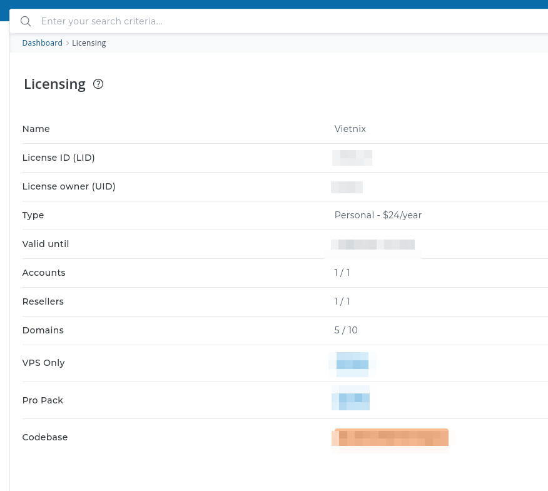Select the Accounts 1 / 1 value

tap(342, 273)
